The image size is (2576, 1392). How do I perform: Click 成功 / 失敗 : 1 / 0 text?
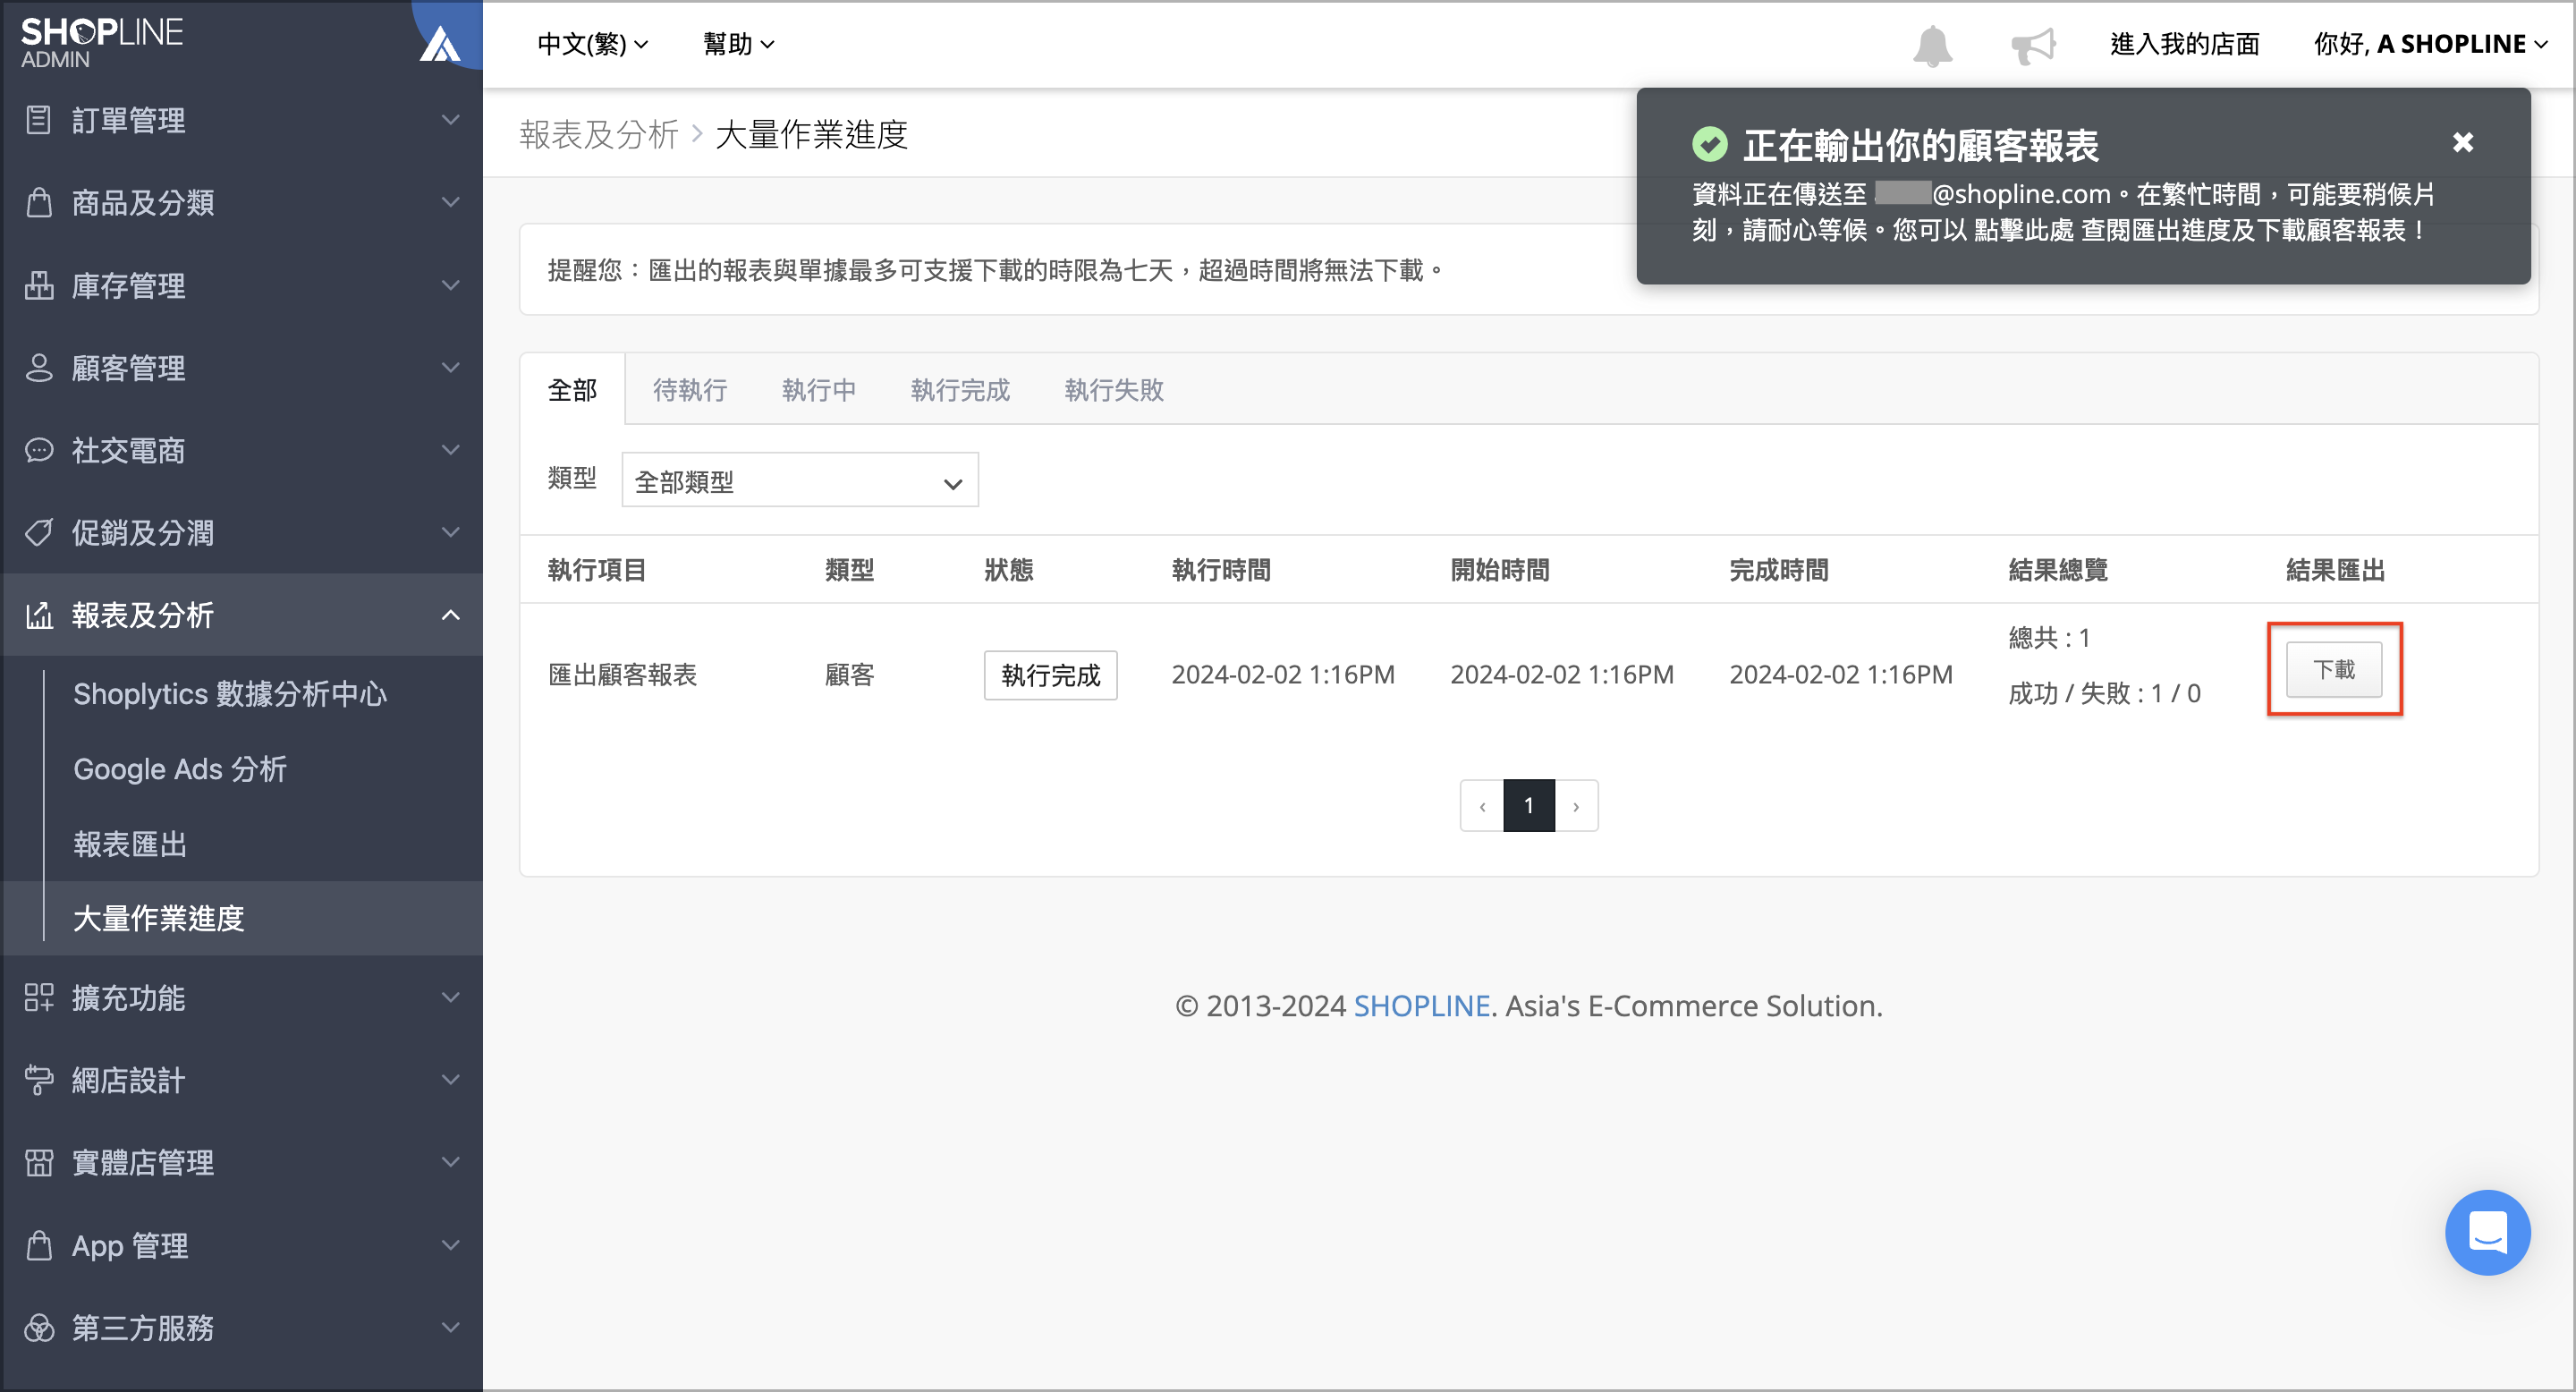point(2104,693)
